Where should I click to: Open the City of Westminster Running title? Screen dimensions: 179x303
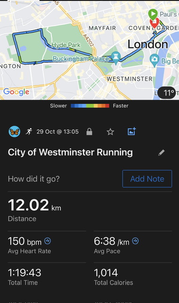(70, 152)
